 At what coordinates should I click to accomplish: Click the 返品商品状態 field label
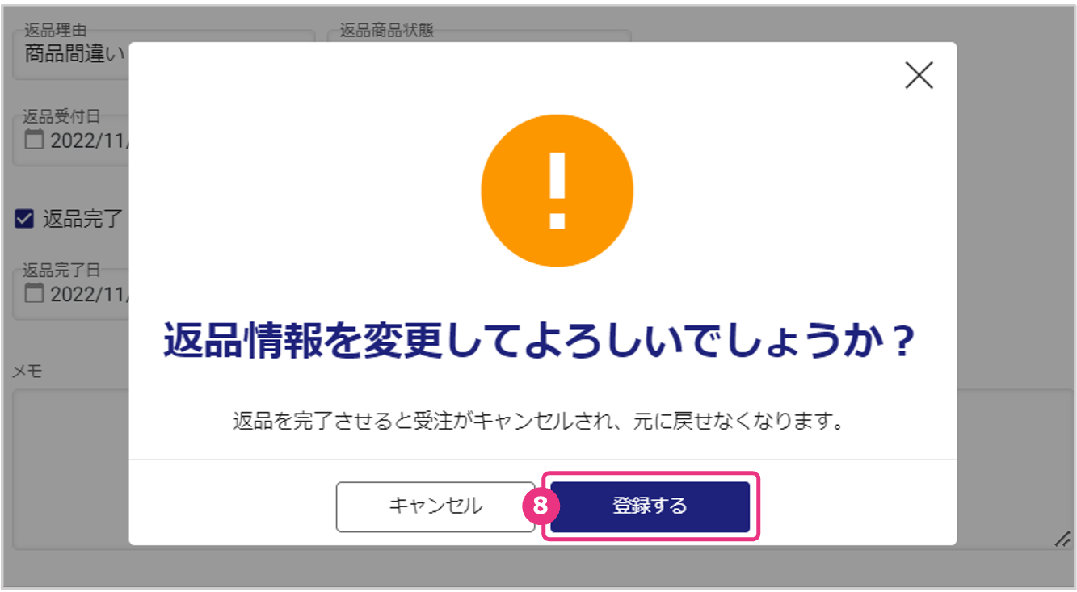[386, 31]
